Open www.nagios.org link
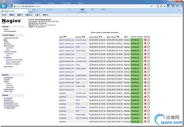 tap(50, 25)
